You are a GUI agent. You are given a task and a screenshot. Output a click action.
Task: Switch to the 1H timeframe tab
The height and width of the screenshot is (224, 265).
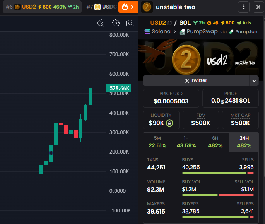pyautogui.click(x=186, y=142)
